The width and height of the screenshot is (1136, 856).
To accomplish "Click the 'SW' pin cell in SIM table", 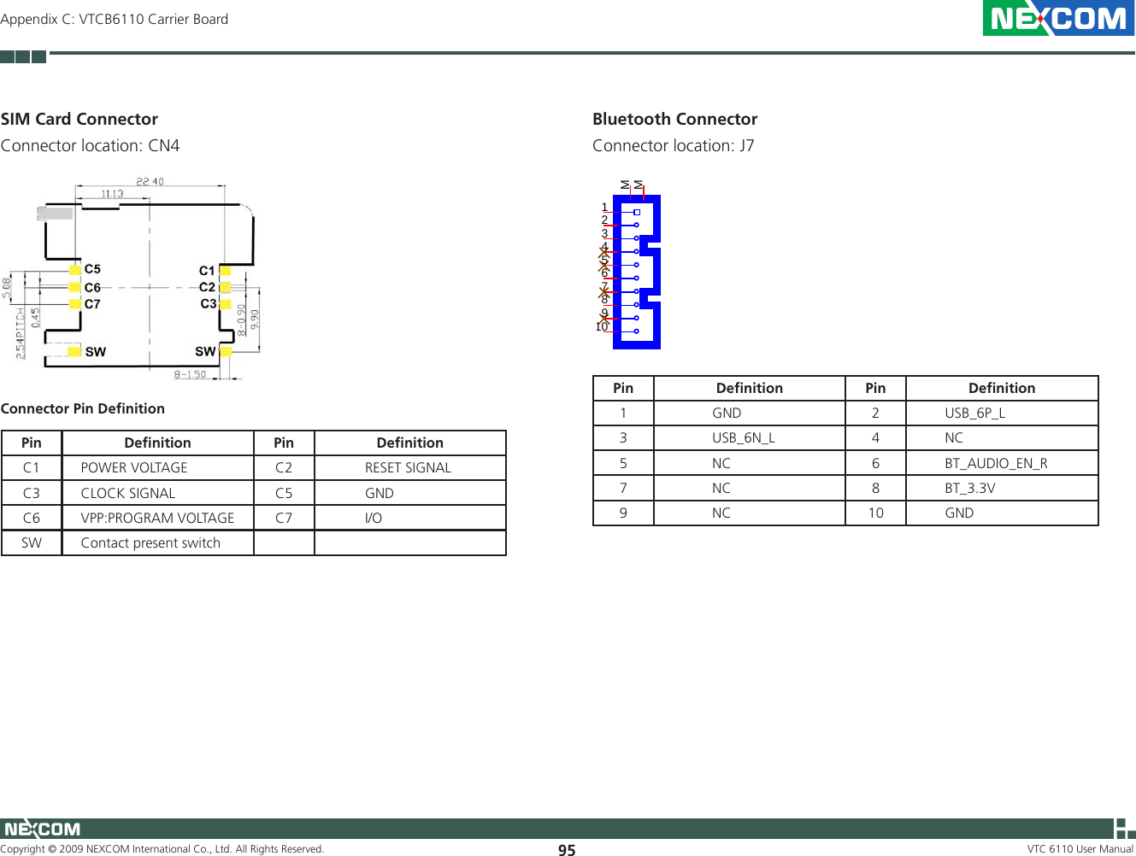I will (x=32, y=543).
